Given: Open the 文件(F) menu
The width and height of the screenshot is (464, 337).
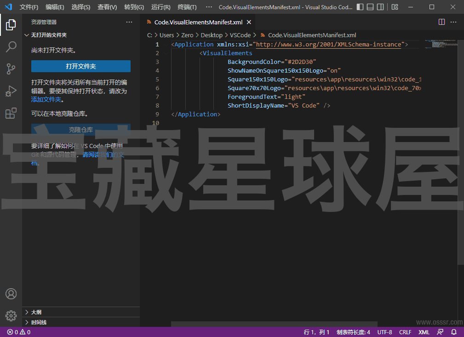Looking at the screenshot, I should 29,7.
